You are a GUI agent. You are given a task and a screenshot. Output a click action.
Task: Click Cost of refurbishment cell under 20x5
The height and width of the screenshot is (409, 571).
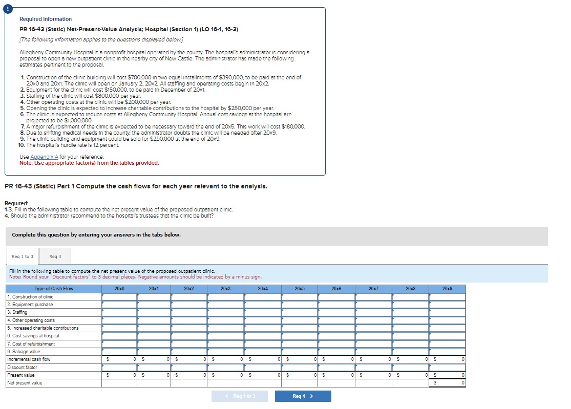[x=297, y=343]
